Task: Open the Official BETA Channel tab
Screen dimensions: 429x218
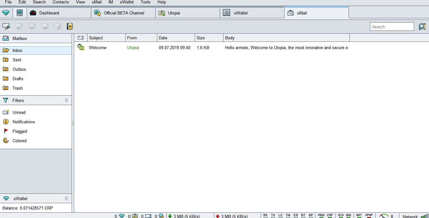Action: click(124, 13)
